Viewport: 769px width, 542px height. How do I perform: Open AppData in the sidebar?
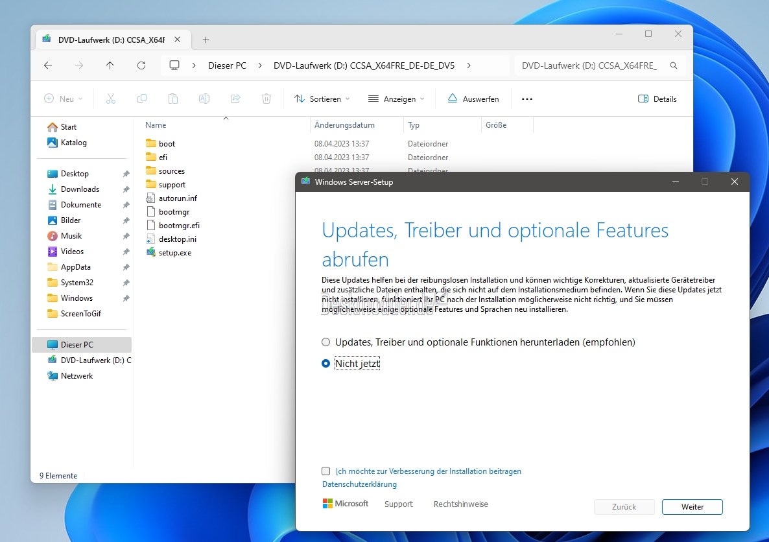69,267
